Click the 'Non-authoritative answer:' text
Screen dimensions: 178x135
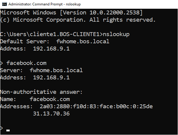click(x=41, y=92)
